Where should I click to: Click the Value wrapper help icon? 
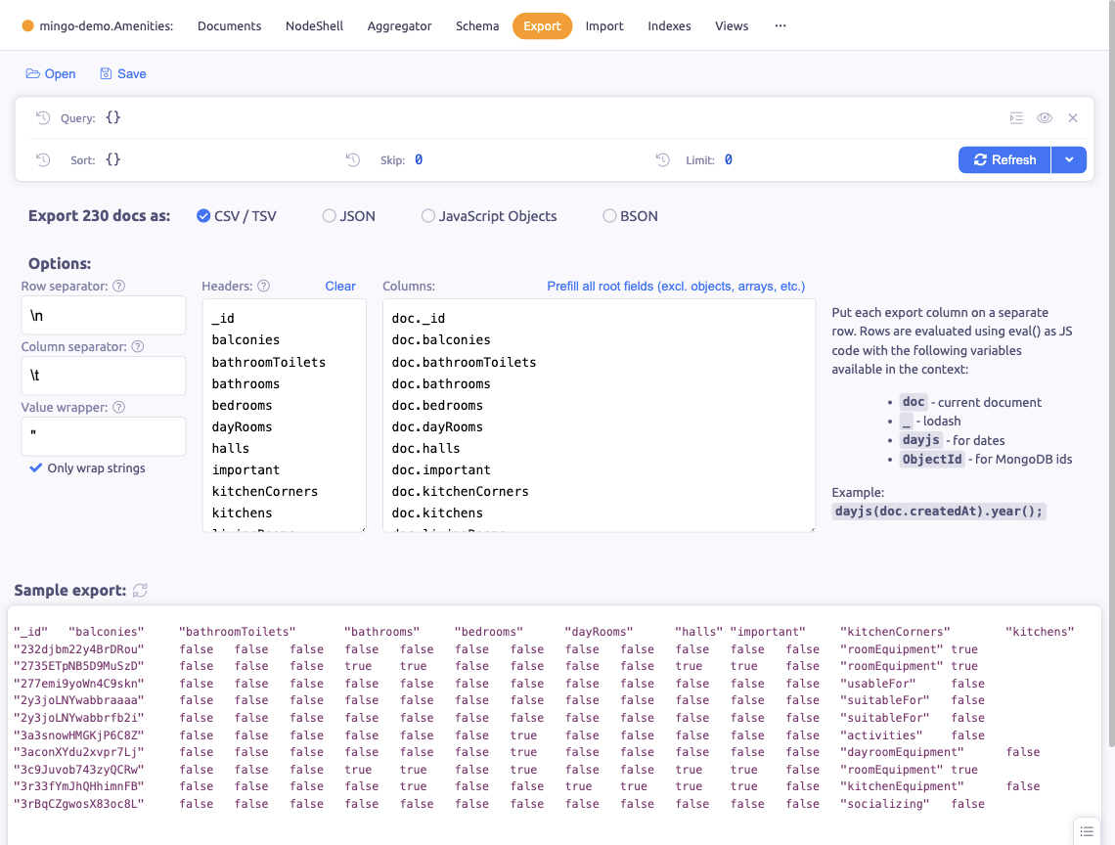tap(118, 408)
